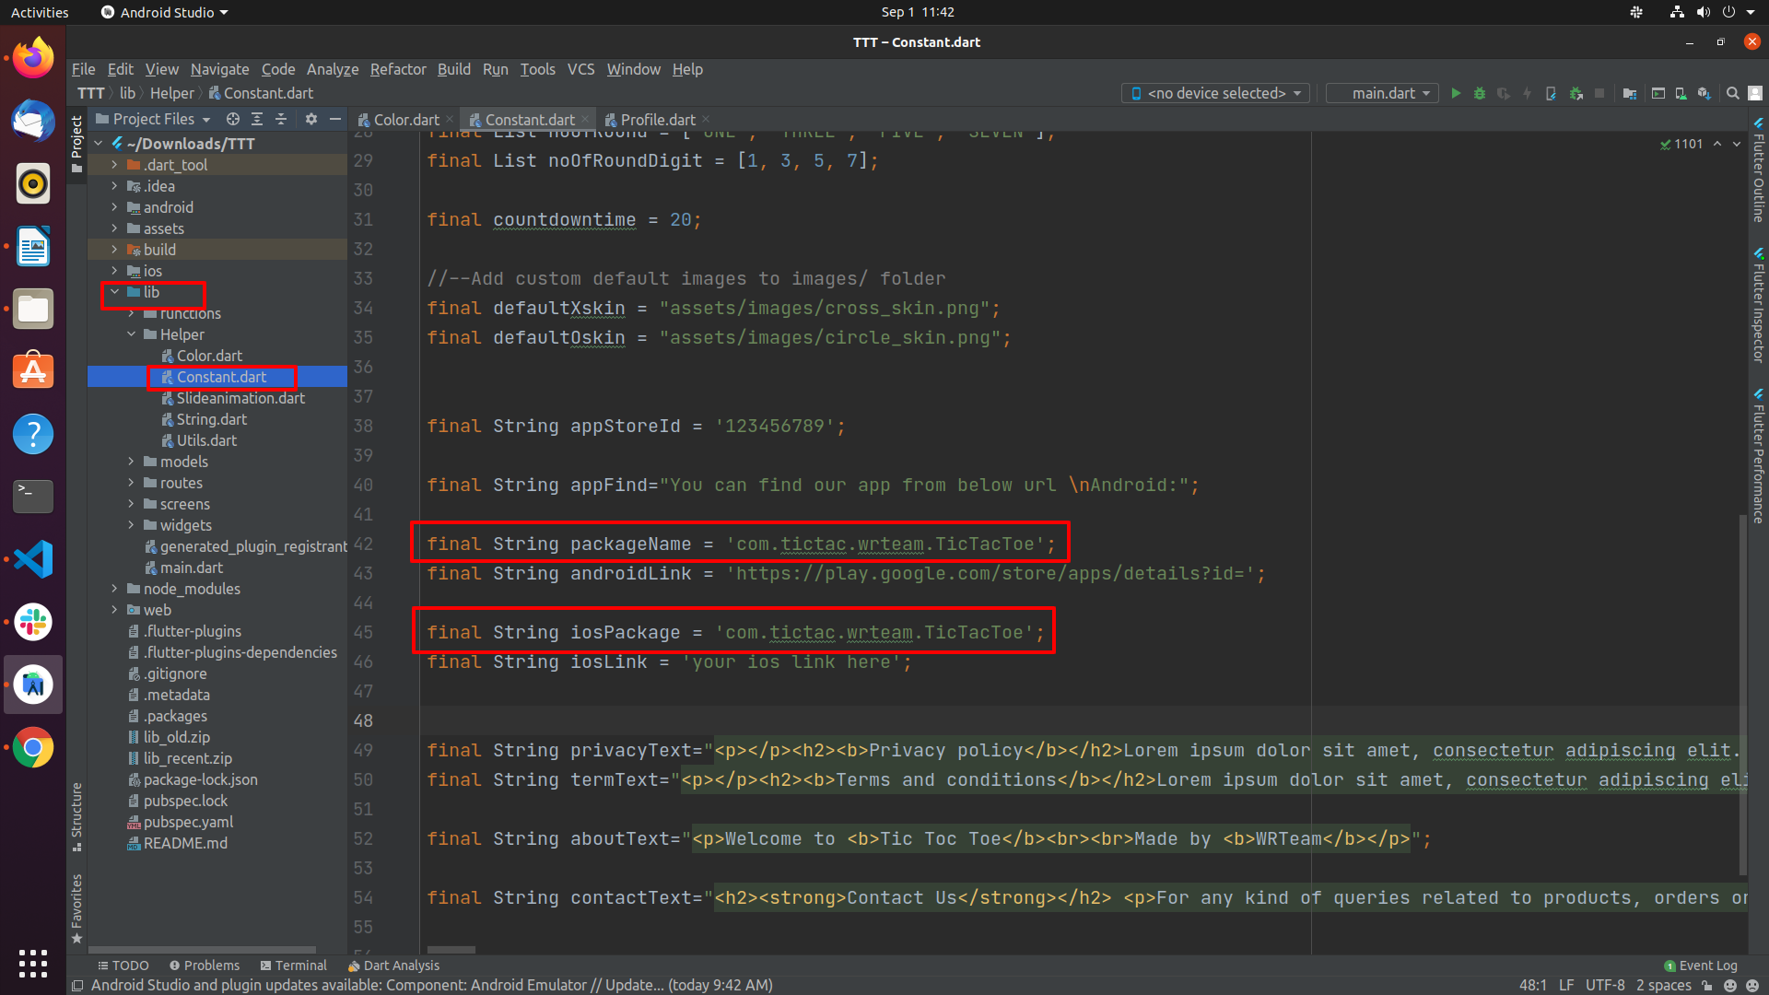Expand the widgets folder
The width and height of the screenshot is (1769, 995).
[131, 525]
